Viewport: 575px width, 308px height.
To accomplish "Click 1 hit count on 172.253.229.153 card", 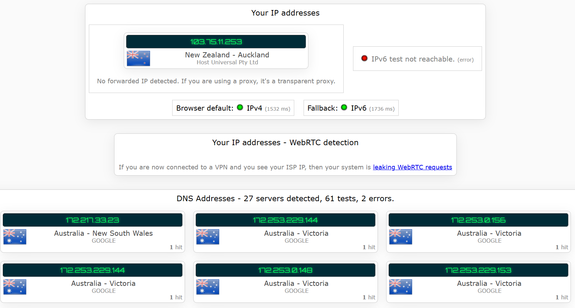I will pyautogui.click(x=562, y=297).
